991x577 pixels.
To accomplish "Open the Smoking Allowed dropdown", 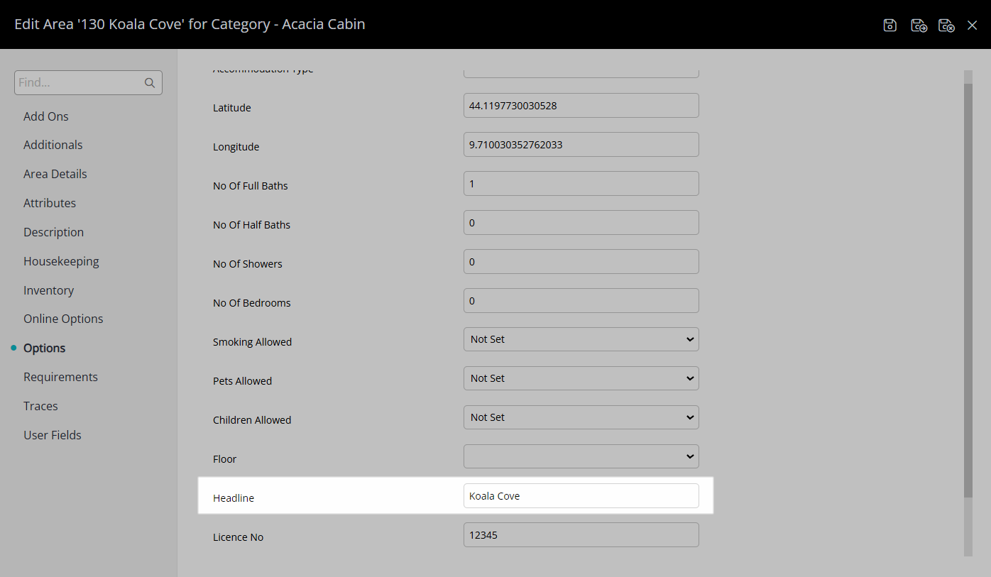I will (581, 339).
